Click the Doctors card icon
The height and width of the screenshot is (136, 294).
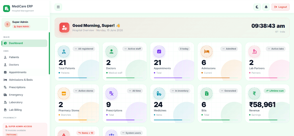click(111, 51)
